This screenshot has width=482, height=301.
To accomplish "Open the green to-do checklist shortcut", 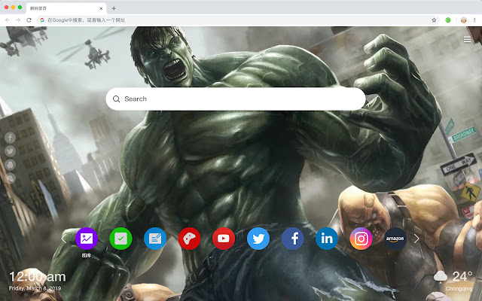I will coord(120,239).
